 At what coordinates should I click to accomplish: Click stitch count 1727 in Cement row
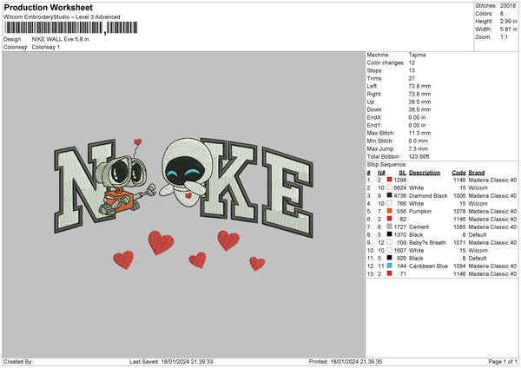(x=400, y=227)
